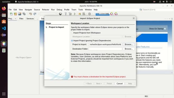
Task: Minimize the Projects panel group
Action: point(38,19)
